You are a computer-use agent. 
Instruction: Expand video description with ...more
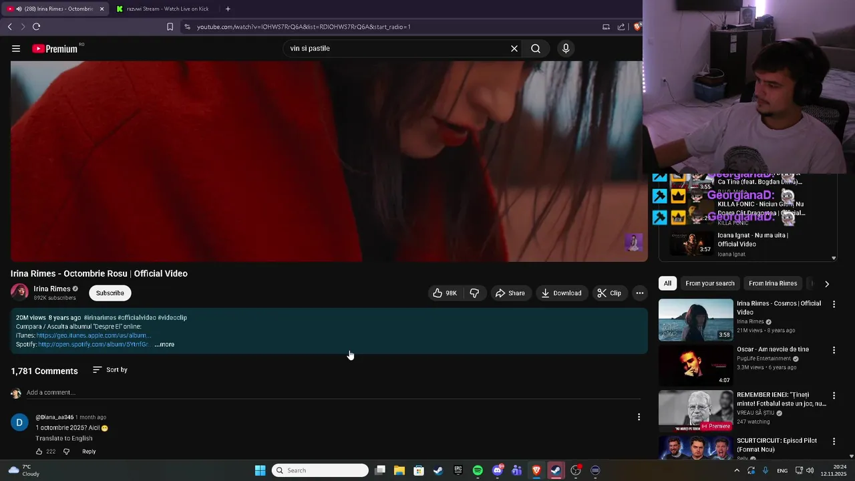tap(164, 345)
